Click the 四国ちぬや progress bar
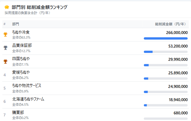Screen dimensions: 191x121 [166, 65]
